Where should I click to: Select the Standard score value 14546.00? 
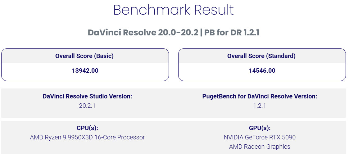pos(262,71)
